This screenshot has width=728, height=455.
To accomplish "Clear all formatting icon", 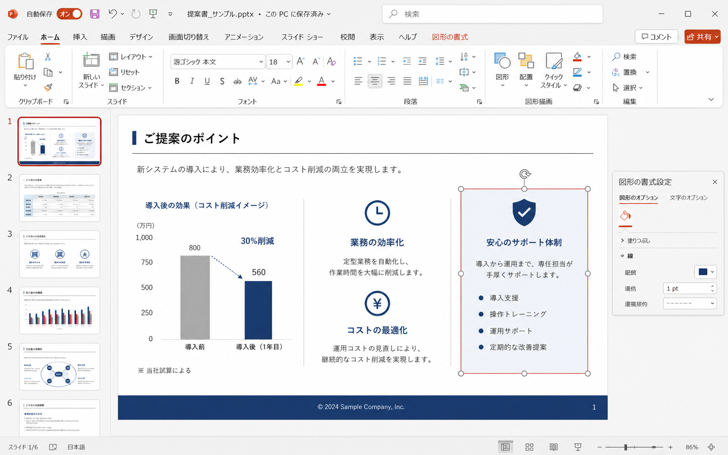I will [x=331, y=61].
